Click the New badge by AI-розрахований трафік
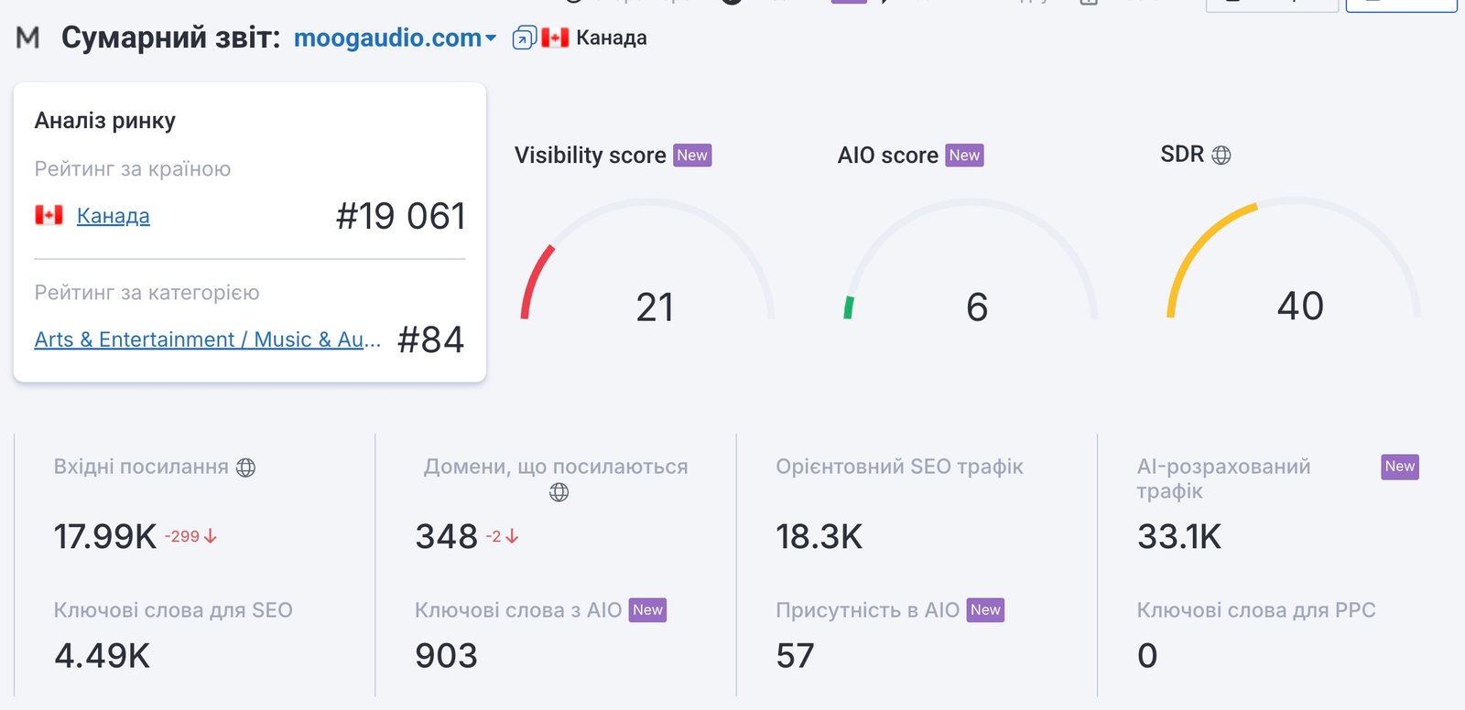Viewport: 1465px width, 710px height. [1400, 467]
